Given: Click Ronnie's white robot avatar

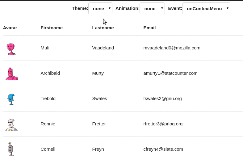Looking at the screenshot, I should (x=11, y=124).
